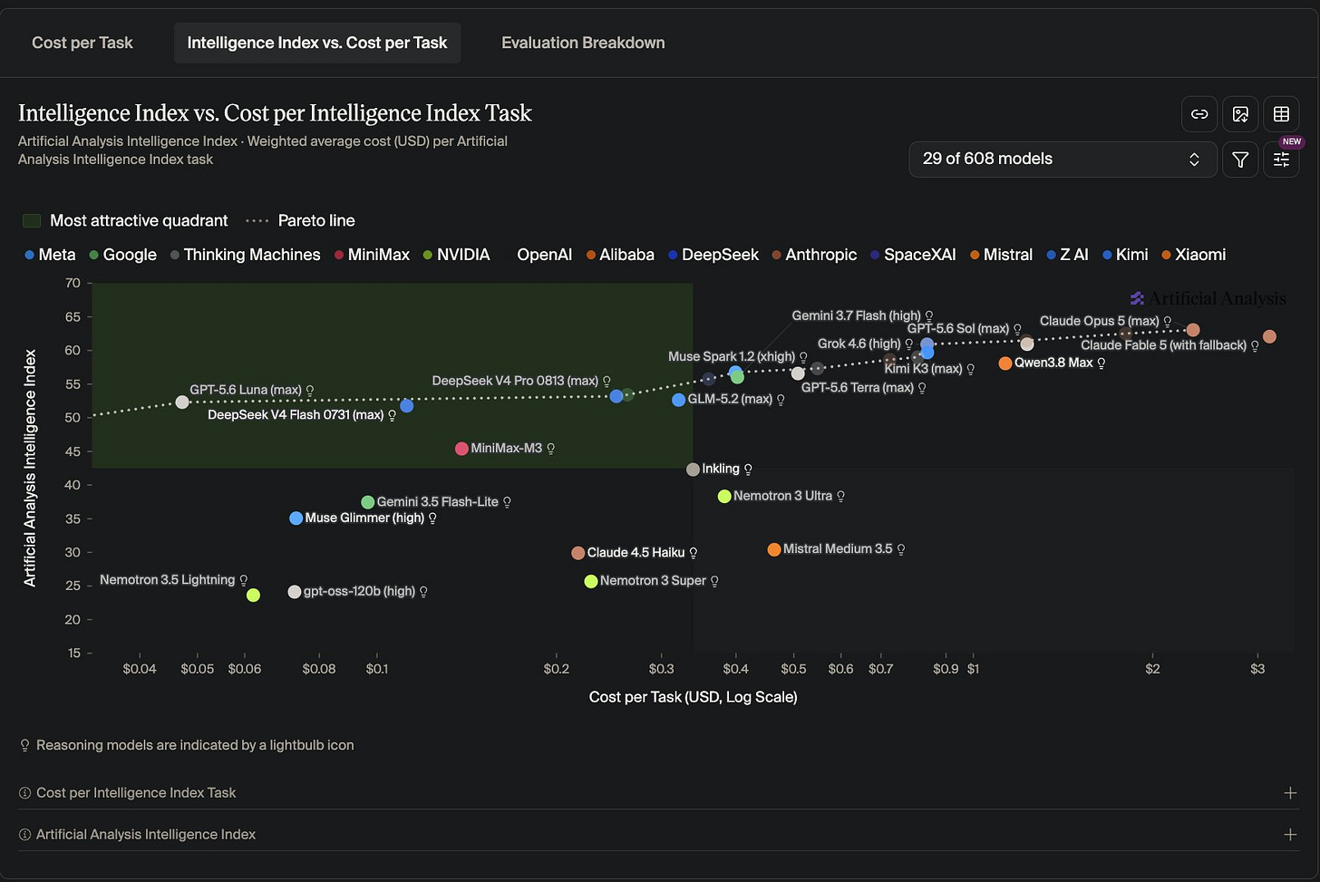This screenshot has height=882, width=1320.
Task: Open the filter funnel icon
Action: (1240, 160)
